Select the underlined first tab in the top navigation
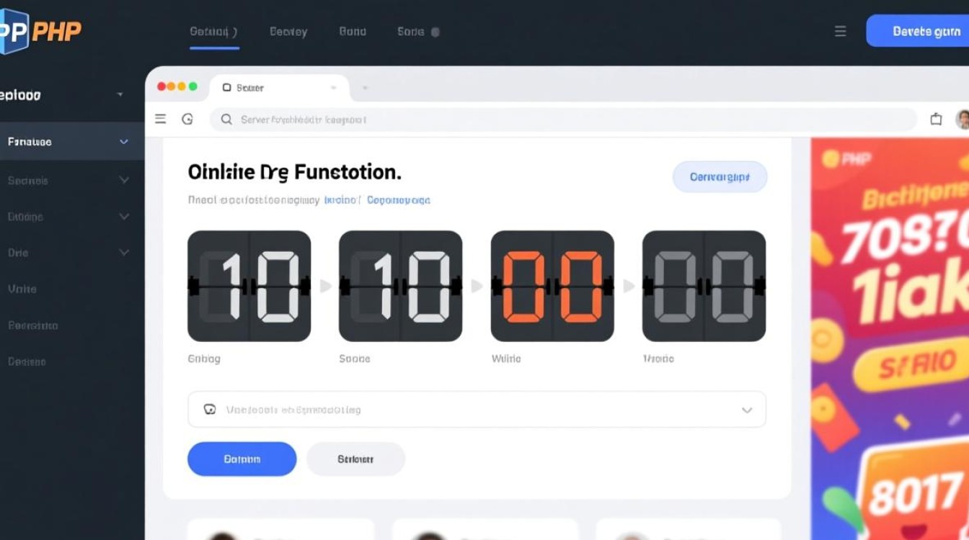This screenshot has height=540, width=969. (213, 32)
